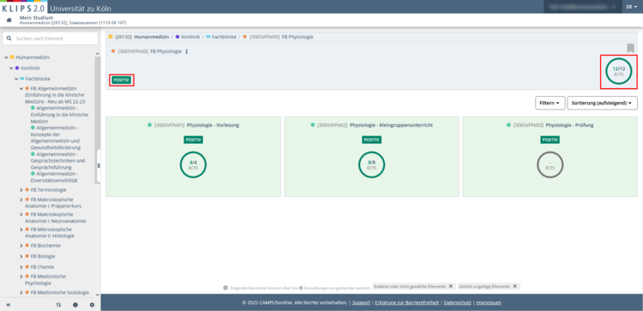Click the 4/4 ECTS circle for Vorlesung
The height and width of the screenshot is (311, 643).
(193, 164)
